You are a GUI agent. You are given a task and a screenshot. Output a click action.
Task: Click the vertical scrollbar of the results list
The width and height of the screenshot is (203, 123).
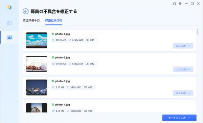[x=198, y=32]
